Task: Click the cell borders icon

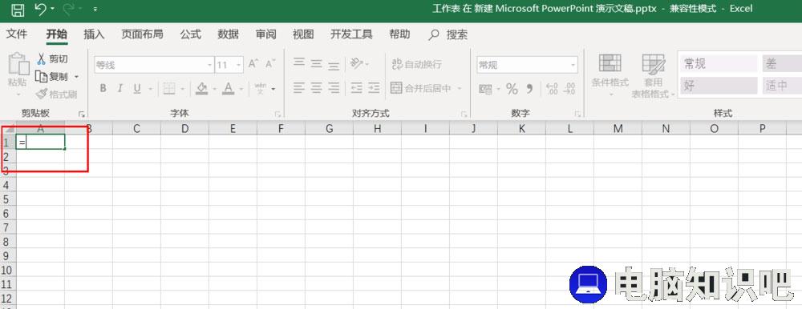Action: pos(169,89)
